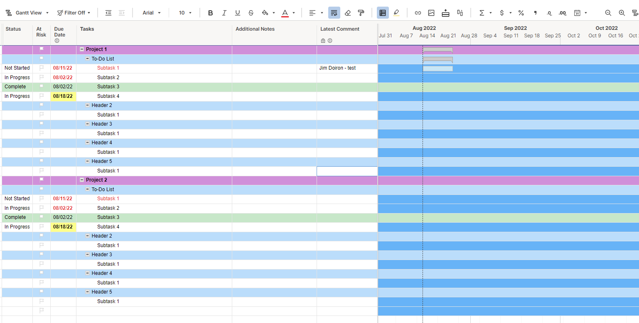Open the Filter Off dropdown

(74, 13)
